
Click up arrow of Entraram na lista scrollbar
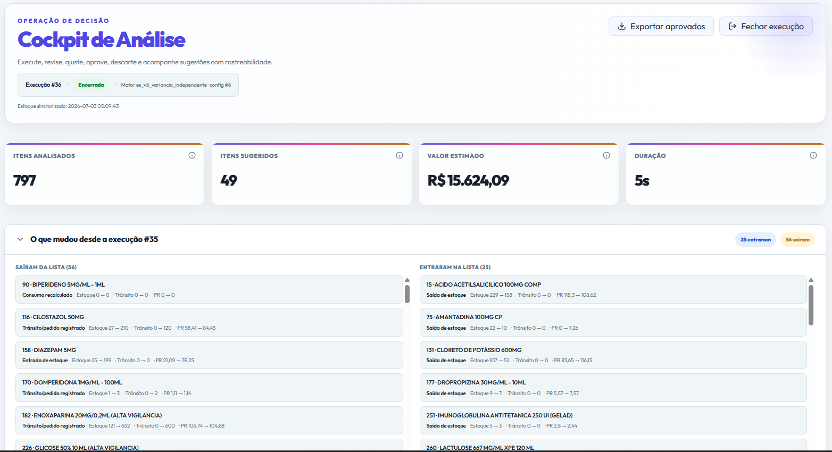811,280
